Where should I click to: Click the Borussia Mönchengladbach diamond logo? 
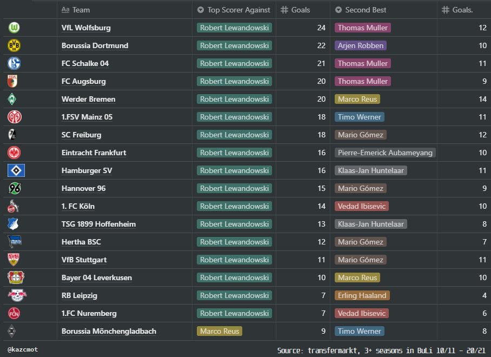11,331
